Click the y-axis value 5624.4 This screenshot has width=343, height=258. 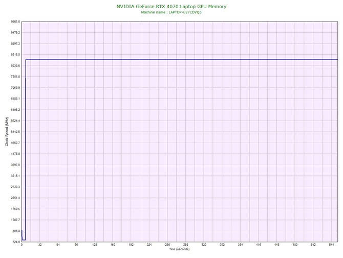click(15, 121)
